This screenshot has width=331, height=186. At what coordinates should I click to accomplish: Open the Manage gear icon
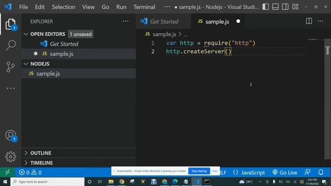click(x=10, y=157)
